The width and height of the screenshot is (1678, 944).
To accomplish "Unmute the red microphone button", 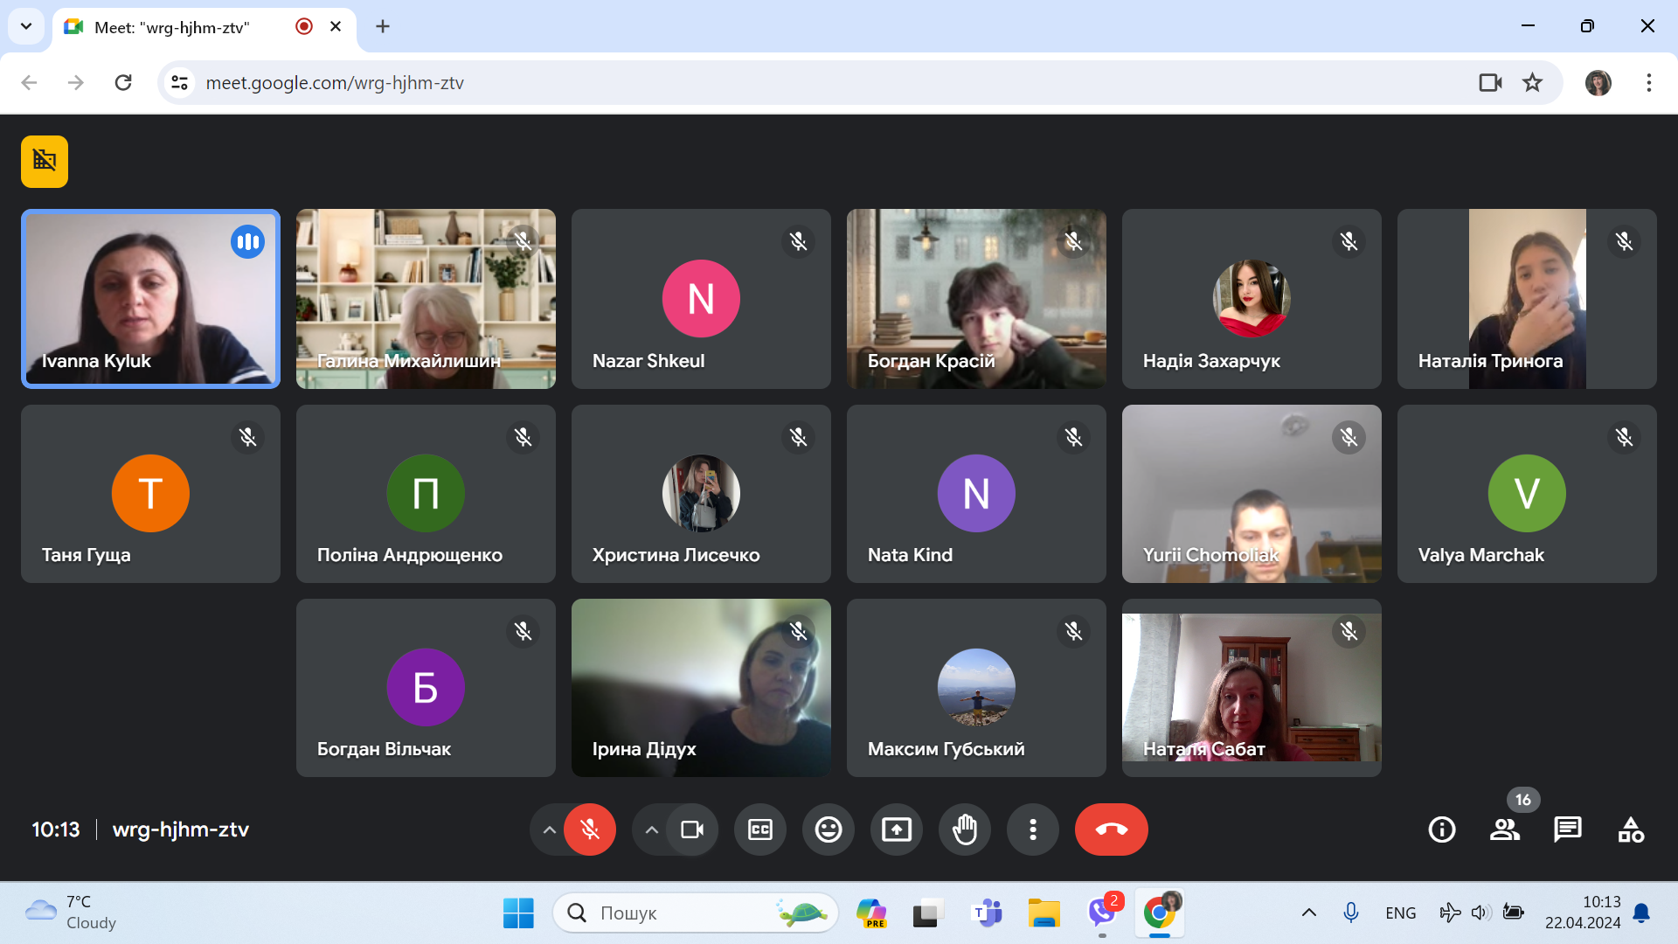I will (590, 829).
